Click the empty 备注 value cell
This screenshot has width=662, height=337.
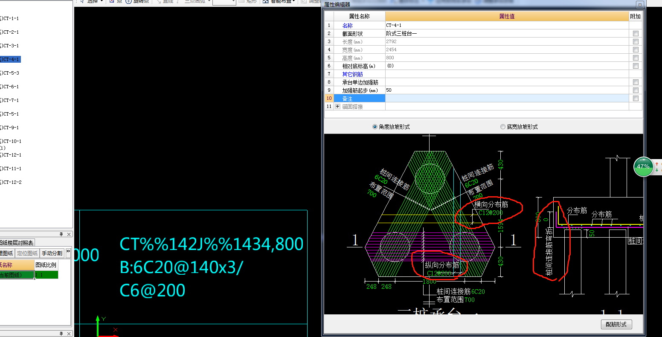point(507,98)
